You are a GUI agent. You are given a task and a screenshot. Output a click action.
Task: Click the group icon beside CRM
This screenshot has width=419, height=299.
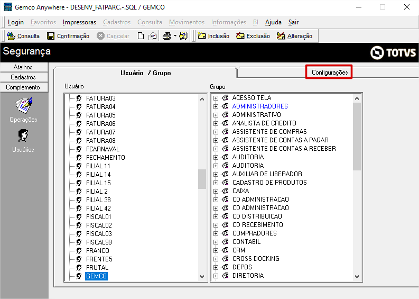[x=226, y=250]
